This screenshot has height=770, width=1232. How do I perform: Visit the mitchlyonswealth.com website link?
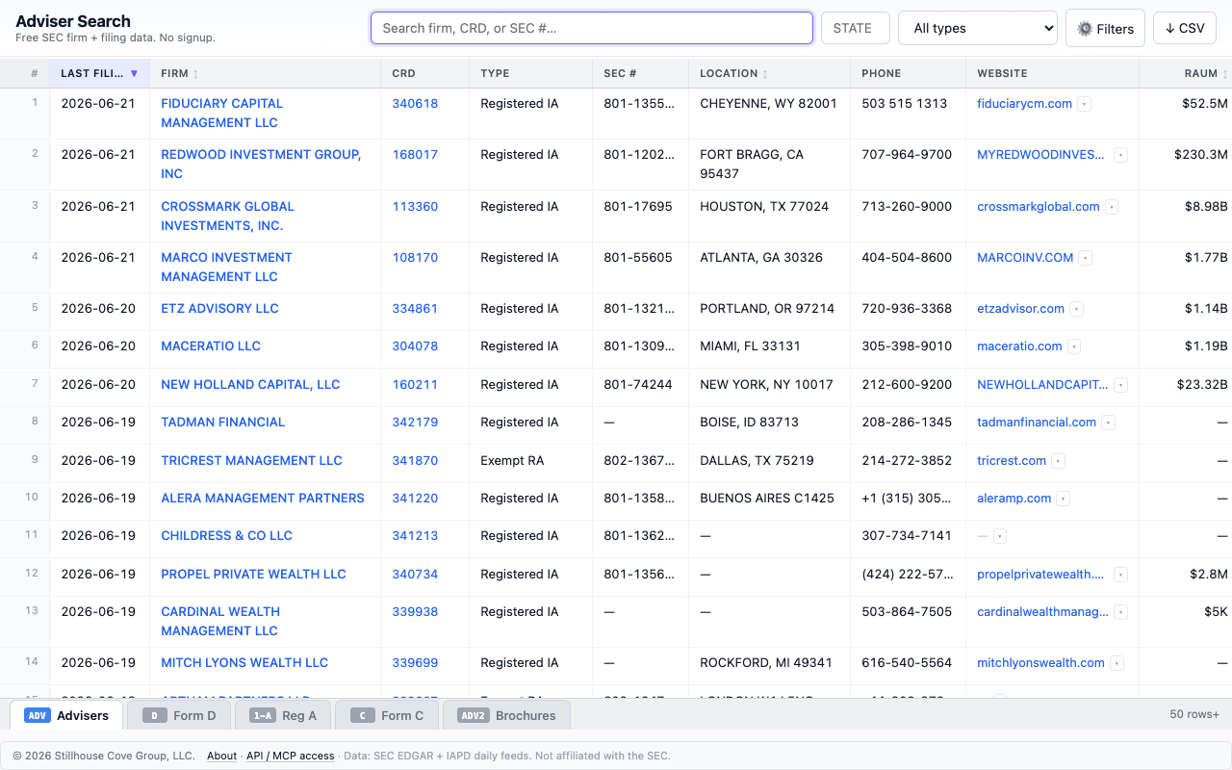pyautogui.click(x=1040, y=662)
